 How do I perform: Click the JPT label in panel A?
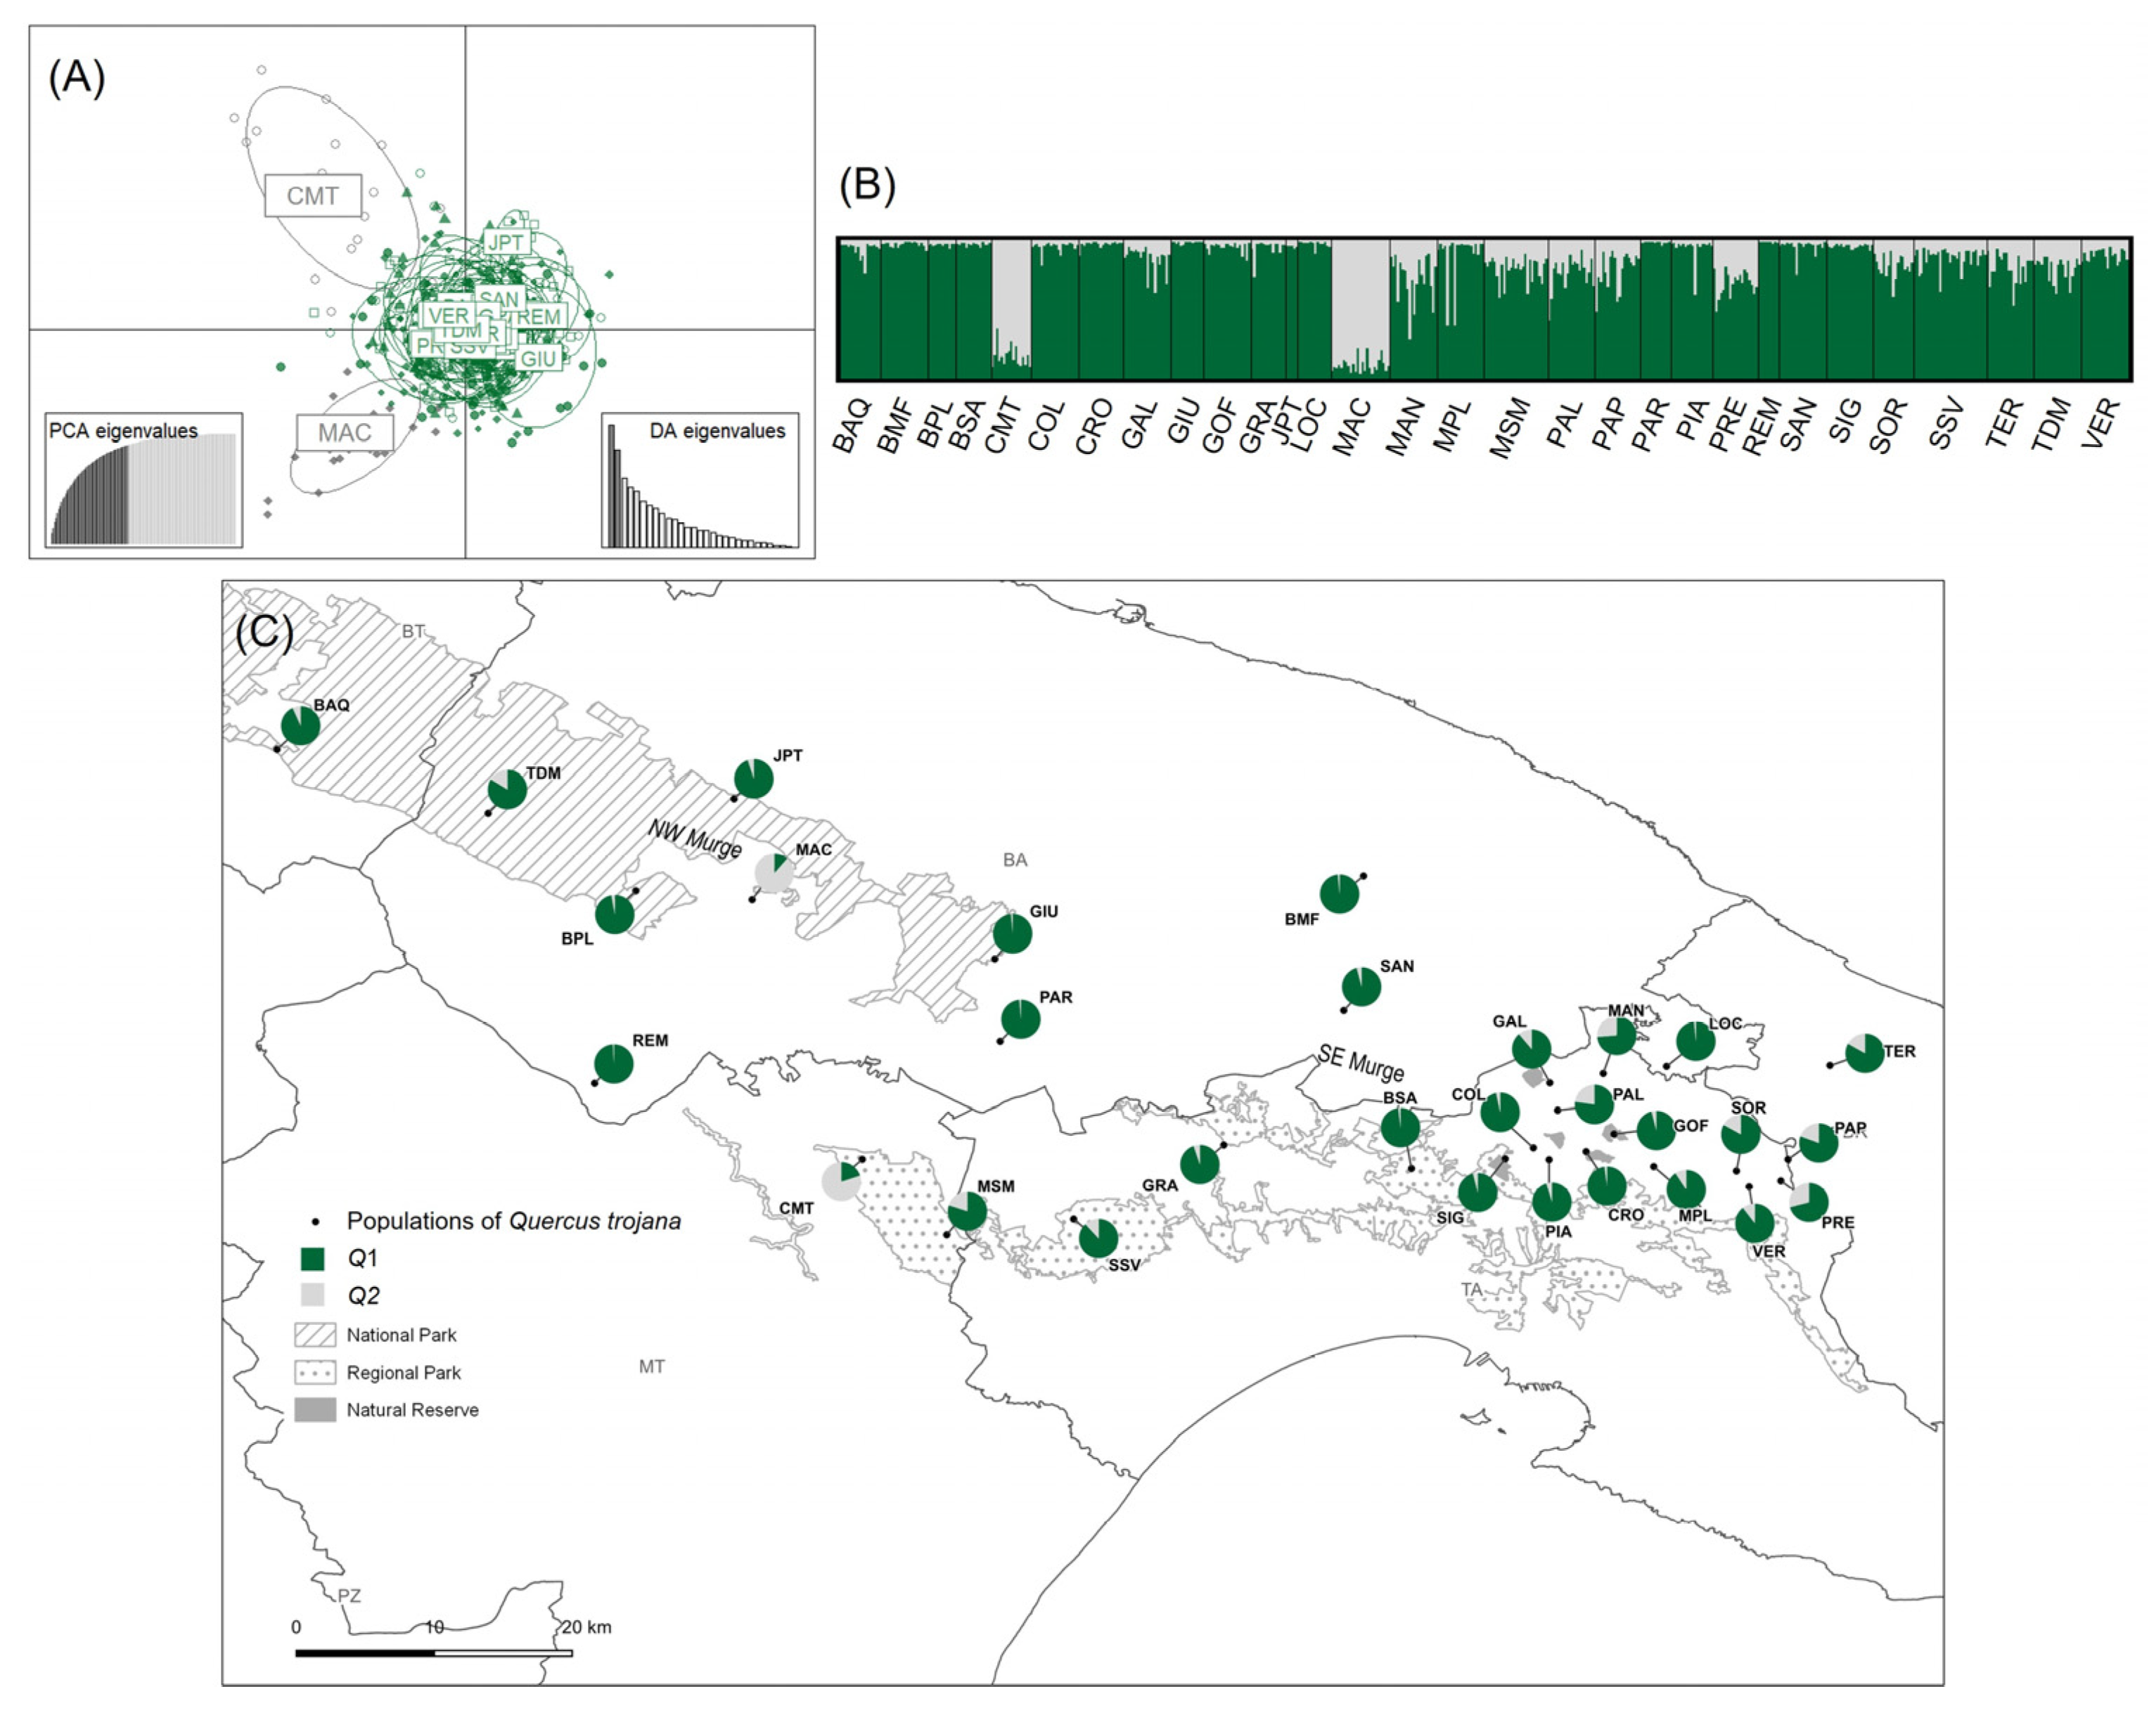[x=506, y=243]
